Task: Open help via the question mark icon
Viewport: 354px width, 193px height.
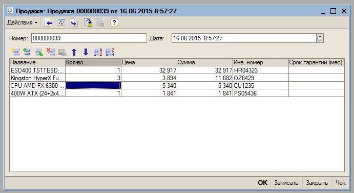Action: pyautogui.click(x=114, y=22)
